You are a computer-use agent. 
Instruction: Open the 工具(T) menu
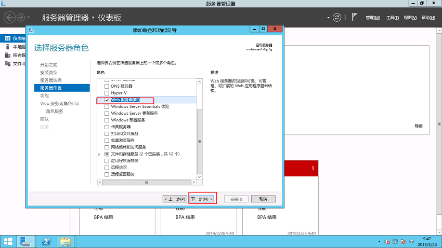pyautogui.click(x=393, y=18)
